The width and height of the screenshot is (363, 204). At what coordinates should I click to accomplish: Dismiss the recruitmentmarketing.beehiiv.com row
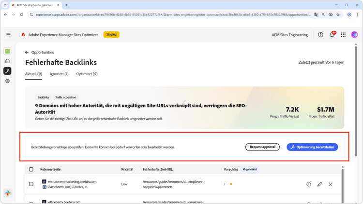[331, 184]
